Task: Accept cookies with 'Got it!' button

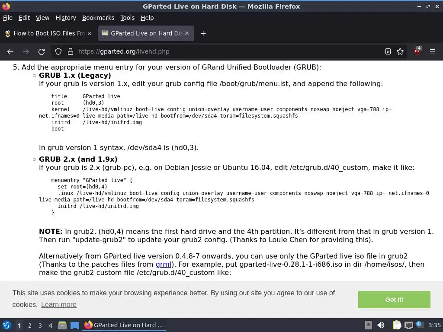Action: (394, 300)
